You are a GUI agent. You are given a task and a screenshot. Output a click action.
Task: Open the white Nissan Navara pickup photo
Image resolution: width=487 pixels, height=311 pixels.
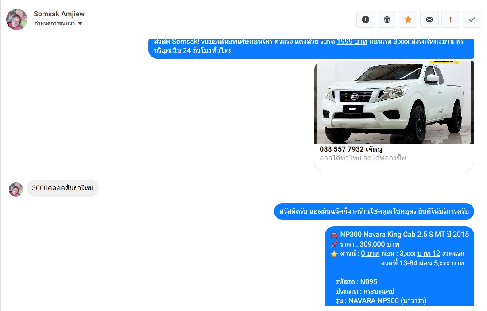[x=394, y=102]
